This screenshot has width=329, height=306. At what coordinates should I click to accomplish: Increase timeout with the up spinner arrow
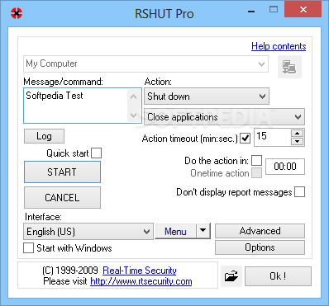(297, 134)
